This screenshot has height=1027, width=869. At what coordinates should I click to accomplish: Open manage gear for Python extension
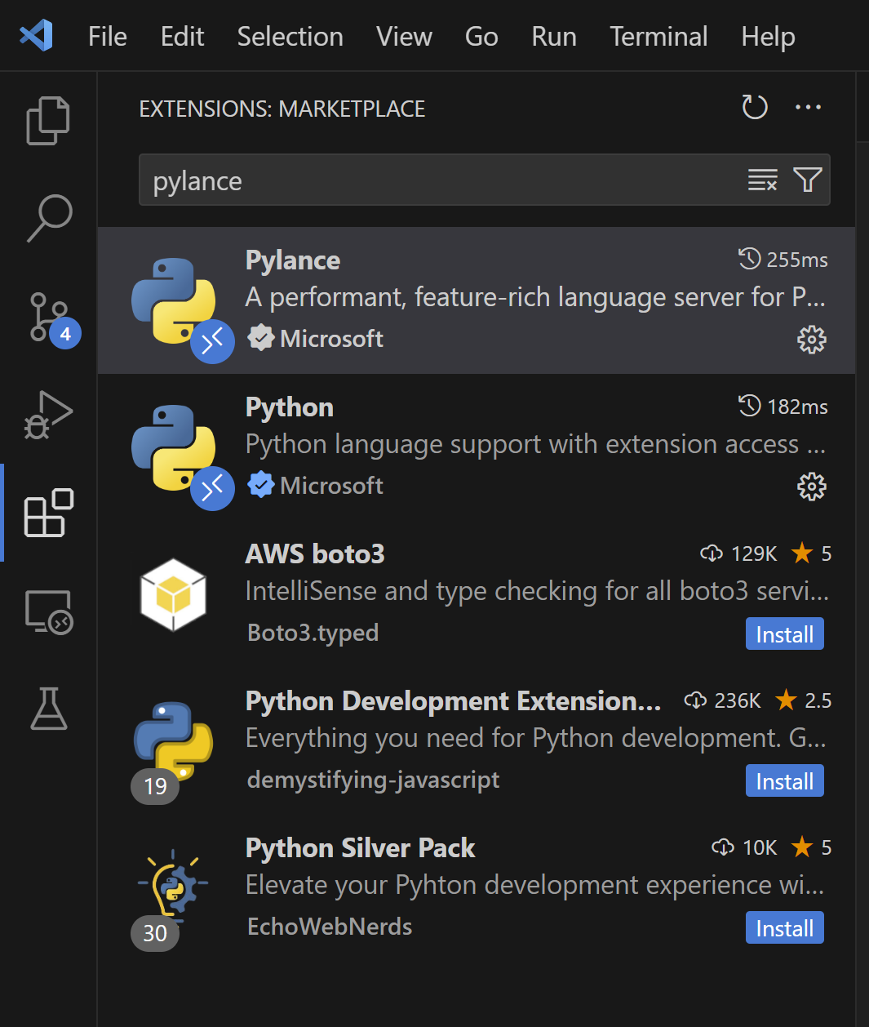tap(811, 487)
